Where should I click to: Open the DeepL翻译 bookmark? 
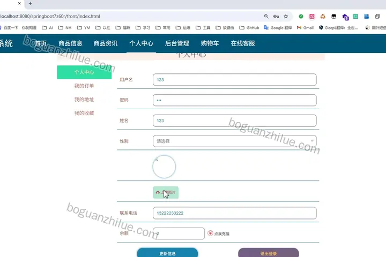pos(338,27)
